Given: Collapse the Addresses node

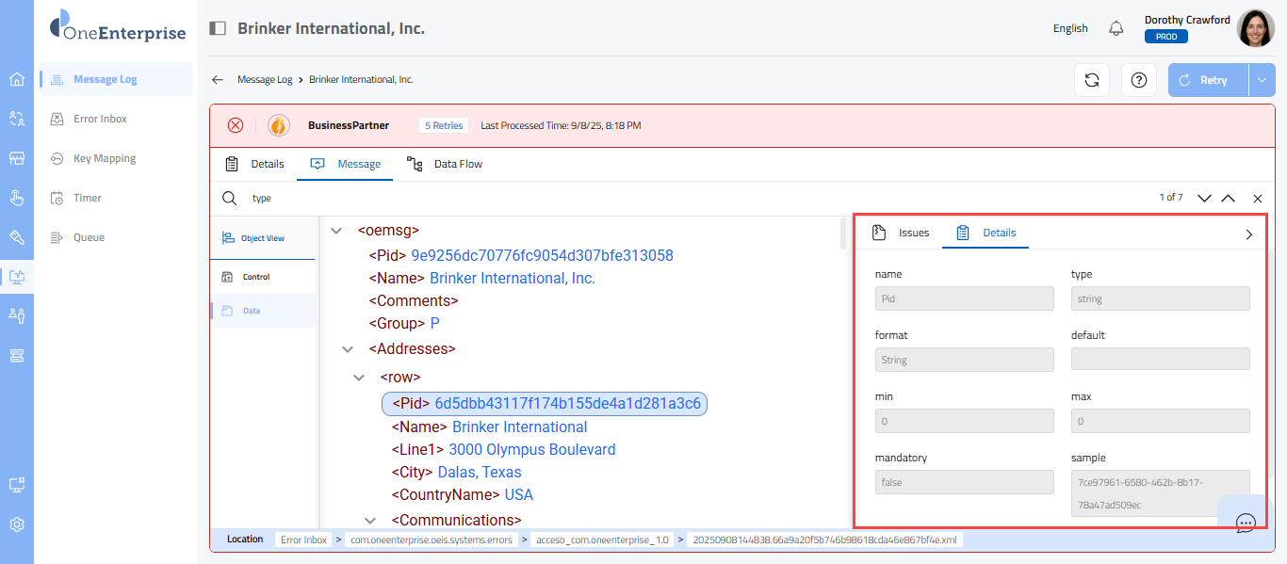Looking at the screenshot, I should coord(348,349).
